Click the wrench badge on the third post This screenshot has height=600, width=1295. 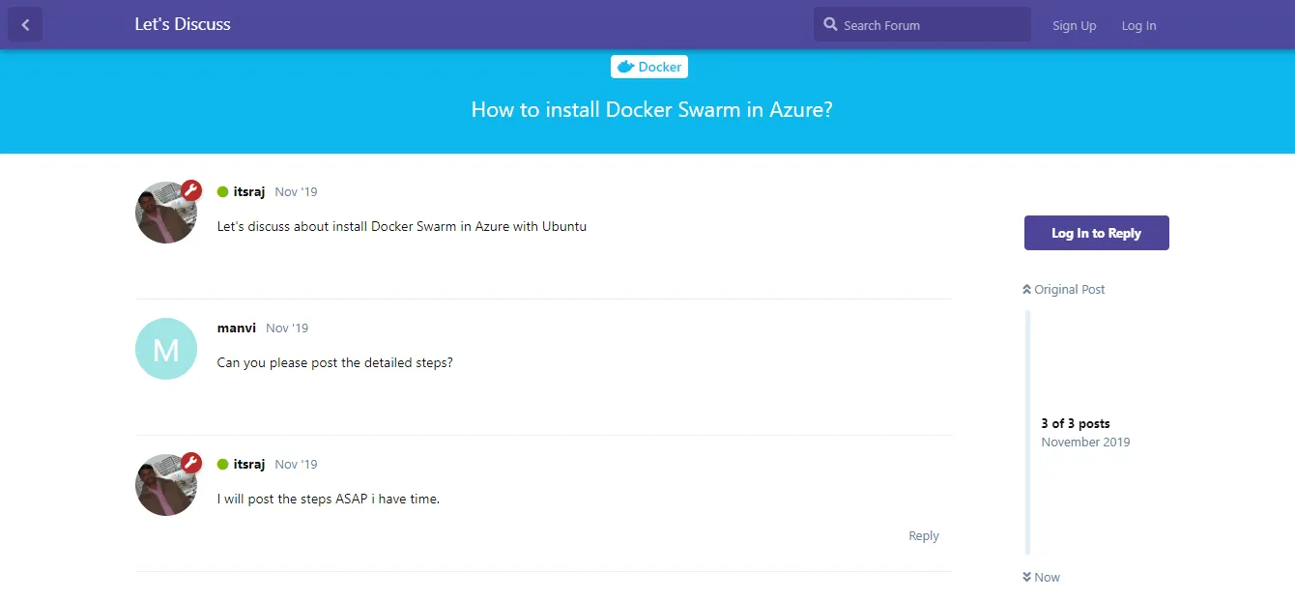[191, 463]
